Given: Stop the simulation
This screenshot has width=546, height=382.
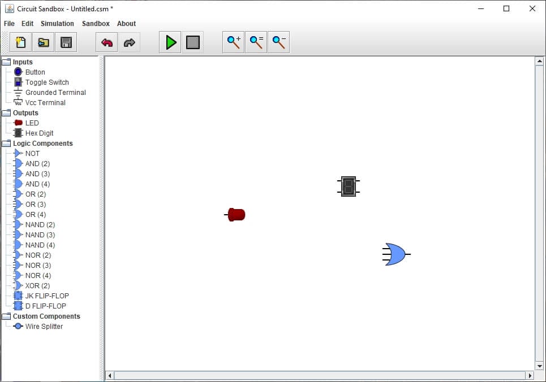Looking at the screenshot, I should [x=193, y=42].
